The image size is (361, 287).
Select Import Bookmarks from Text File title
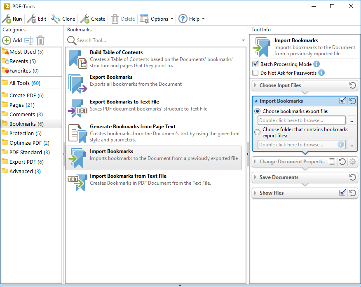[x=128, y=176]
